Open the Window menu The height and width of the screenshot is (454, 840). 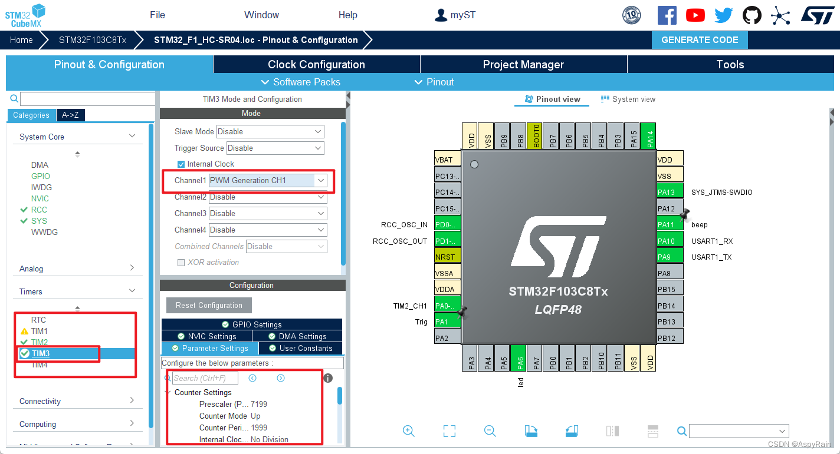pyautogui.click(x=261, y=15)
